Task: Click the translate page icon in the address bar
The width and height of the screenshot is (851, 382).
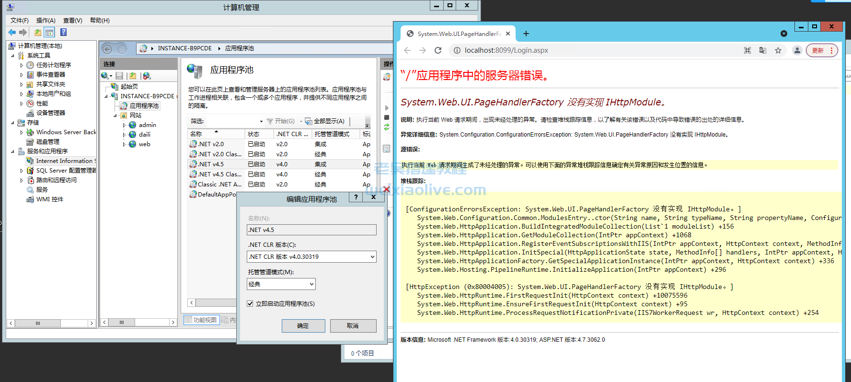Action: [763, 50]
